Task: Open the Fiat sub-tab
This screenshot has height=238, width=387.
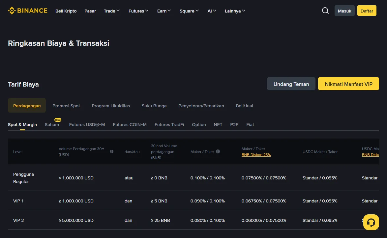Action: click(x=250, y=125)
